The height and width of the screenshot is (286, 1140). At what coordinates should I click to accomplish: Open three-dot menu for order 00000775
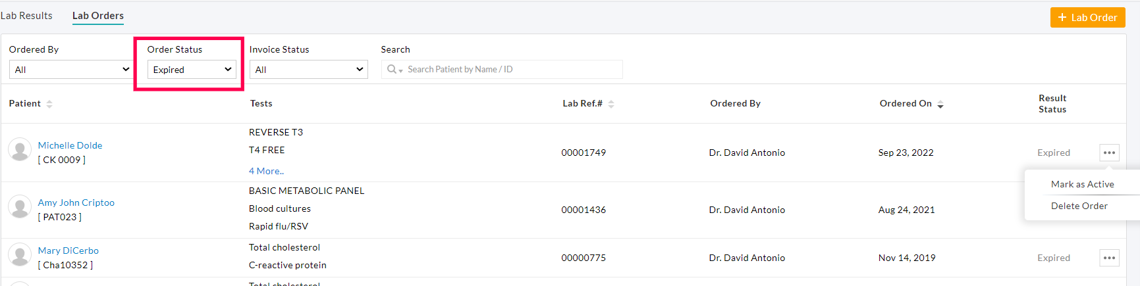[1109, 258]
